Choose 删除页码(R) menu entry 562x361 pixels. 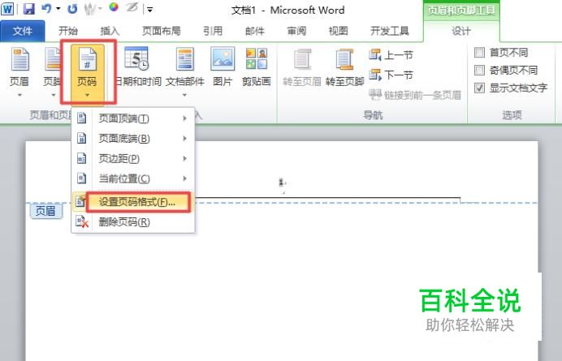click(133, 222)
